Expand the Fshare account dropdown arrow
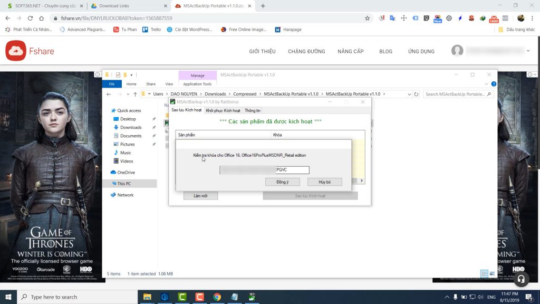The height and width of the screenshot is (304, 540). click(528, 51)
